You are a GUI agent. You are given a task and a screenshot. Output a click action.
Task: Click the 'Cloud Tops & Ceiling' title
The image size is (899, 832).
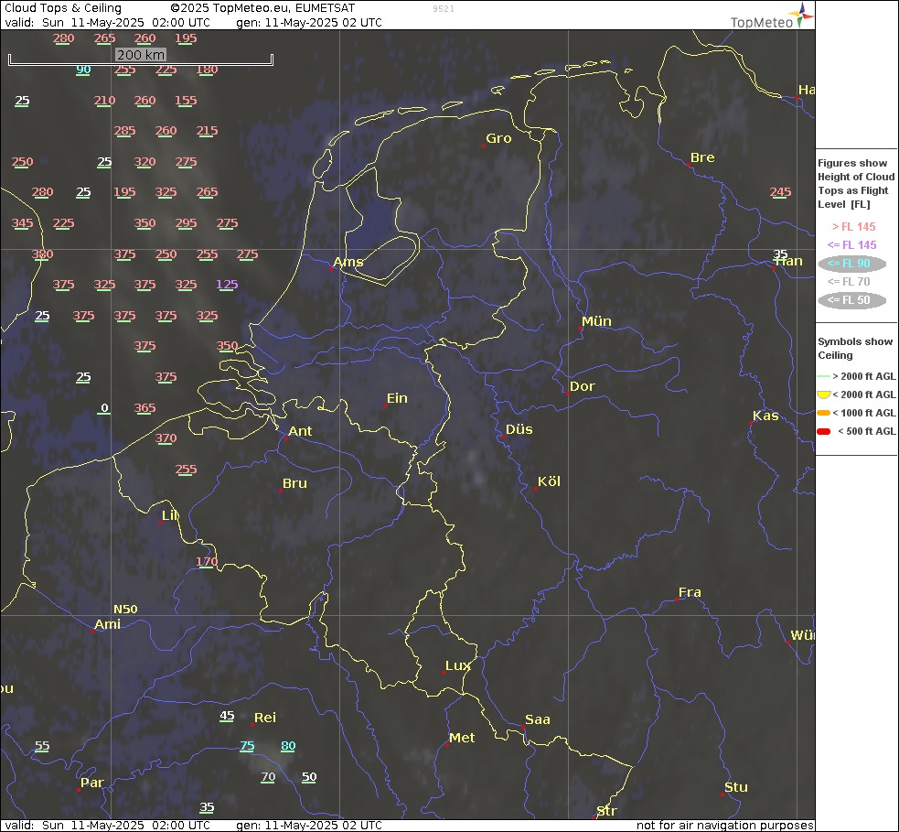[x=63, y=8]
